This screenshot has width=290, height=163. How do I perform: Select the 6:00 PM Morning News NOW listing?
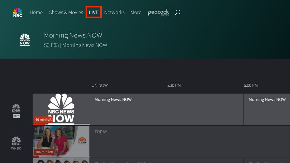click(267, 109)
